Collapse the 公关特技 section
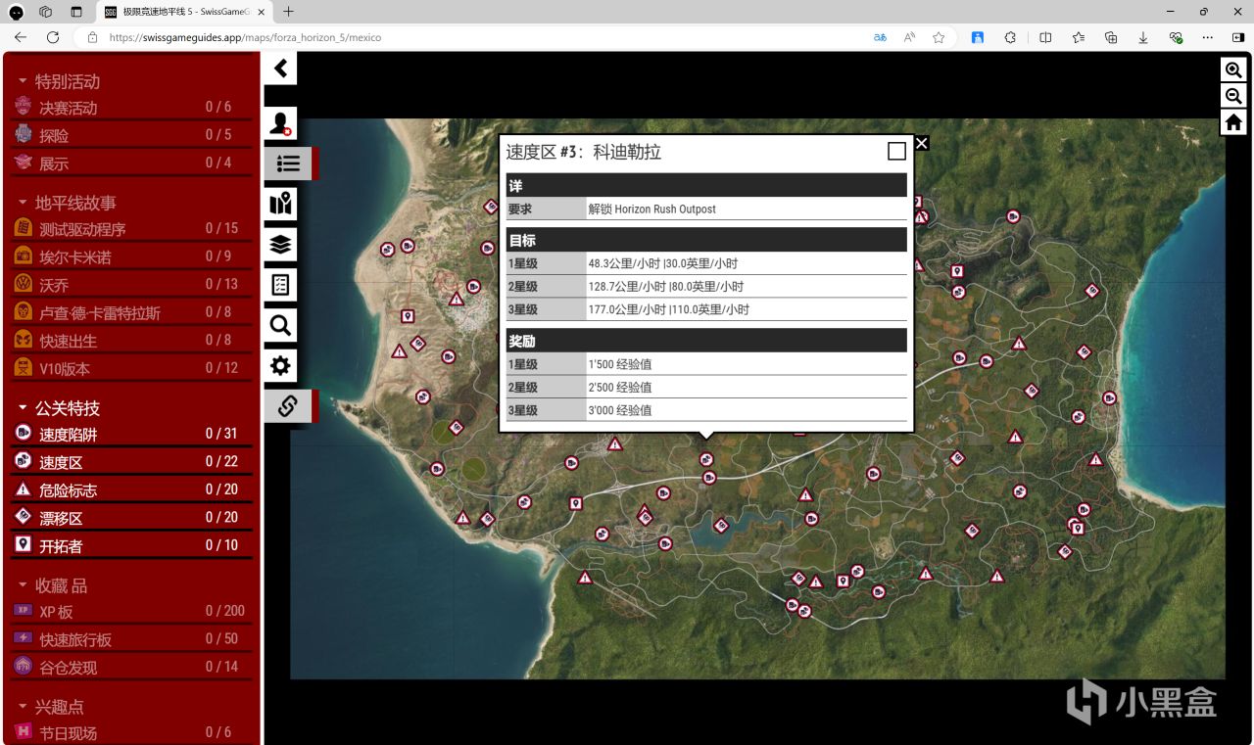The height and width of the screenshot is (745, 1254). click(67, 408)
